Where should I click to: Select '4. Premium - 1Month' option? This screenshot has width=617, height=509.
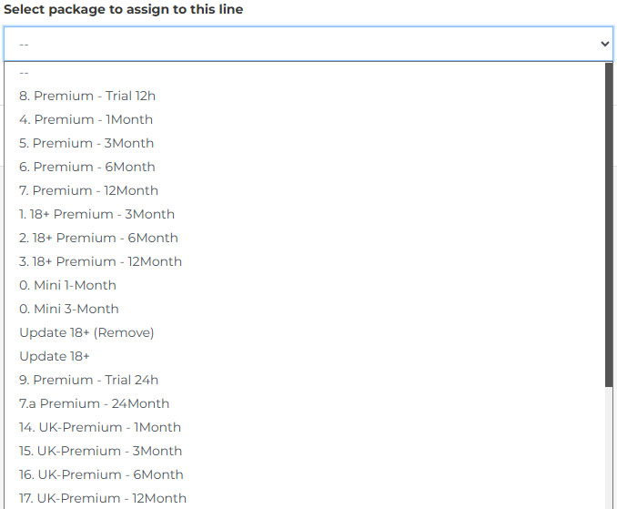click(86, 119)
